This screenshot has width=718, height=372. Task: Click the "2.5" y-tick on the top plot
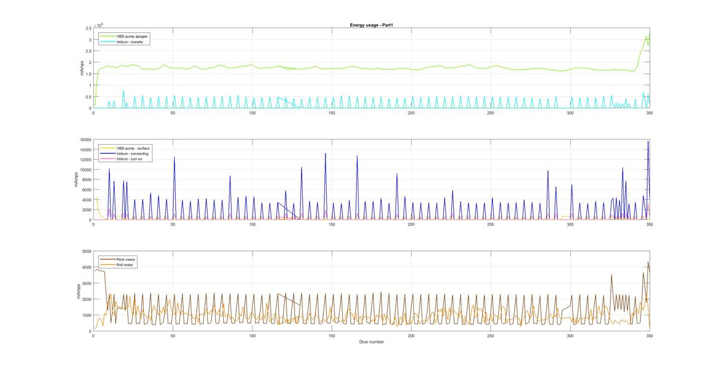pos(87,51)
